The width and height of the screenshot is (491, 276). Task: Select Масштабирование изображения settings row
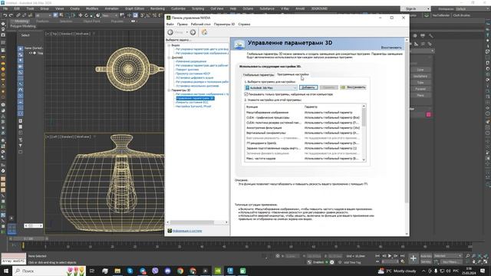[303, 113]
